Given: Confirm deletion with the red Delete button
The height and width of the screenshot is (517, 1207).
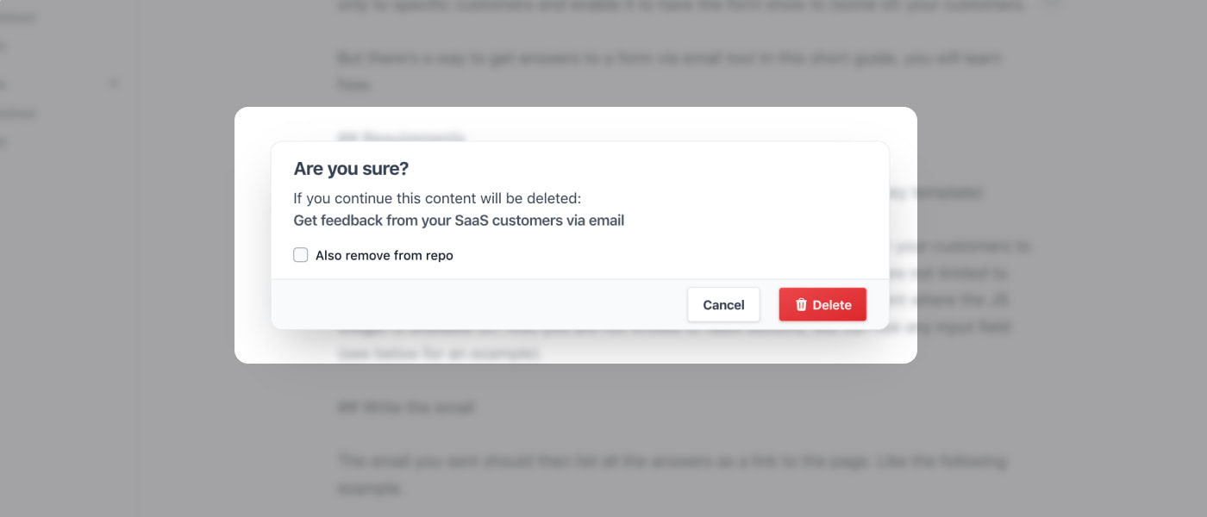Looking at the screenshot, I should point(822,305).
